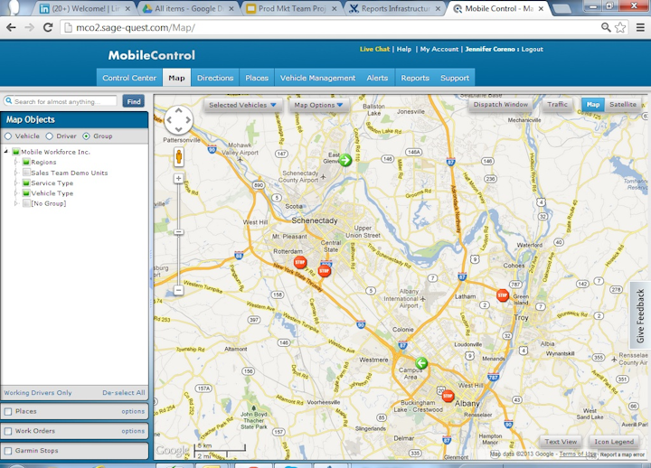Open the Map Options dropdown
Viewport: 651px width, 468px height.
(x=319, y=105)
